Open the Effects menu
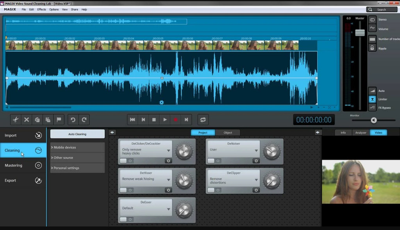400x230 pixels. [x=41, y=9]
